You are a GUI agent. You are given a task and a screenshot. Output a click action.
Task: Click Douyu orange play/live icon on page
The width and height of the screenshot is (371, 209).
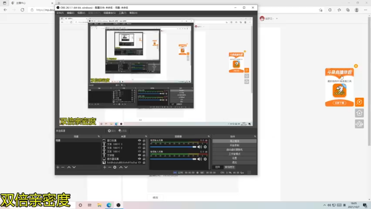tap(359, 102)
